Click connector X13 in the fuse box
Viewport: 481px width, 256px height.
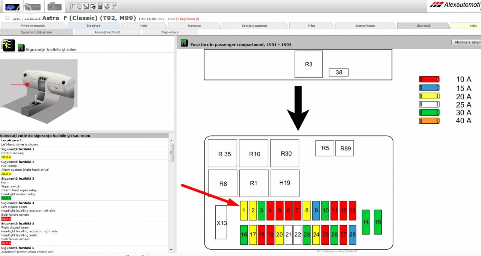click(x=221, y=222)
